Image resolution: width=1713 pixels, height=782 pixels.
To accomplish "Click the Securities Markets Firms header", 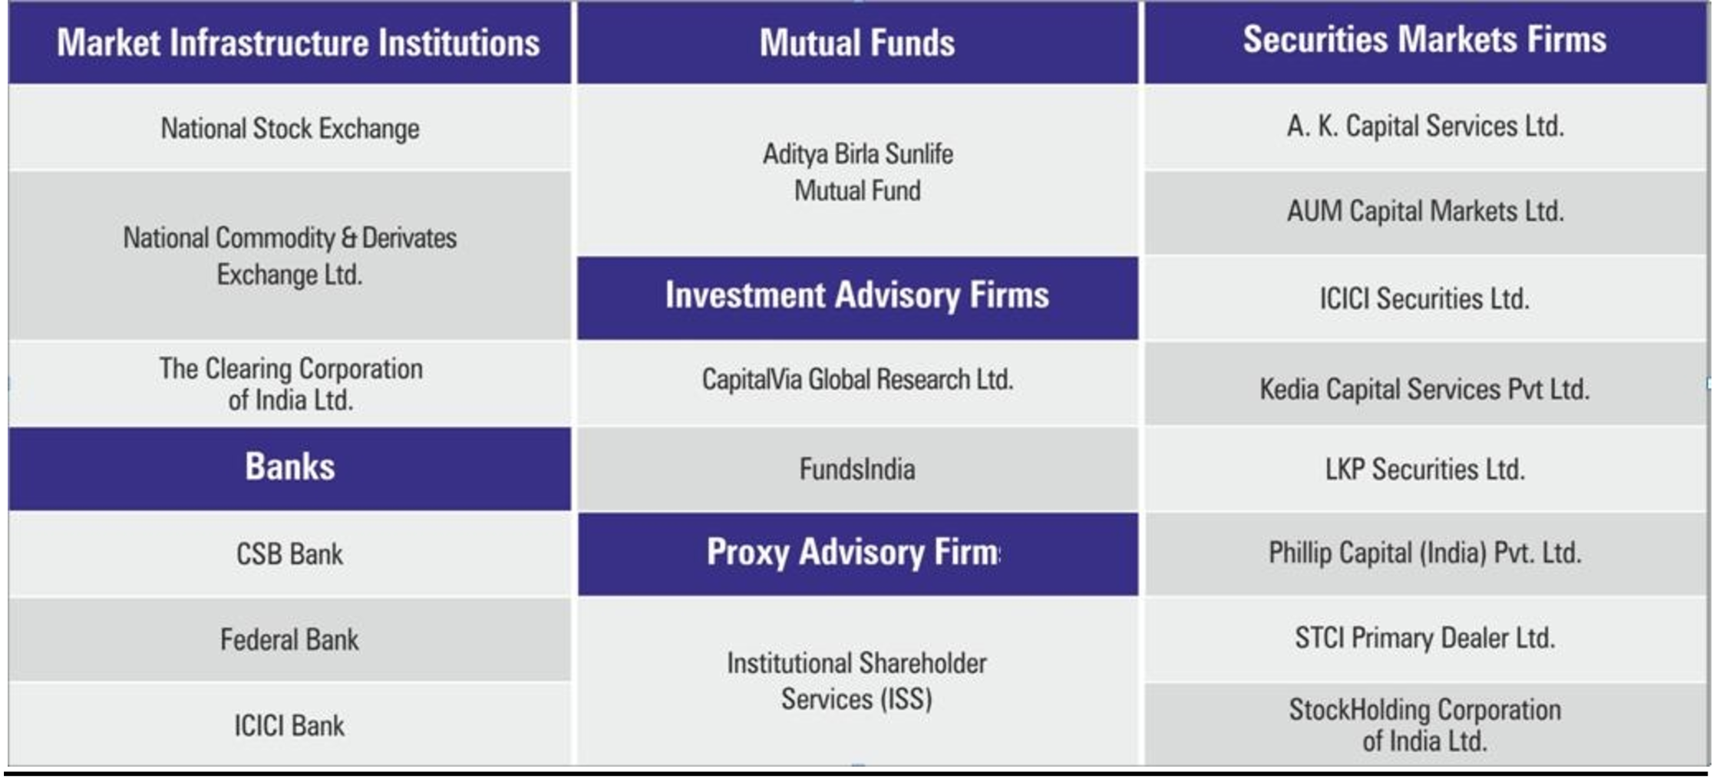I will pyautogui.click(x=1424, y=40).
